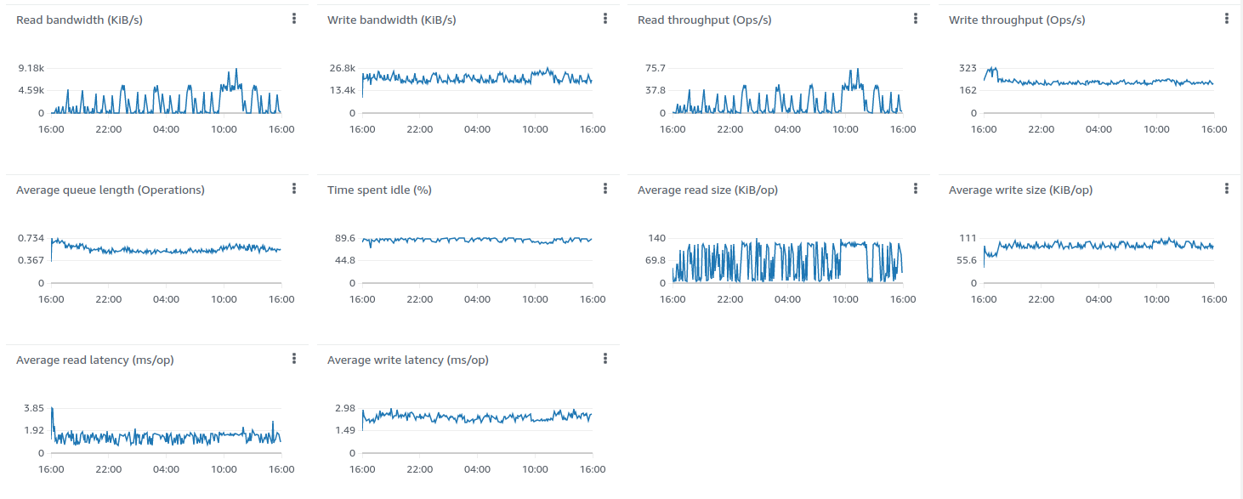Open the Write bandwidth three-dot menu

[x=605, y=19]
